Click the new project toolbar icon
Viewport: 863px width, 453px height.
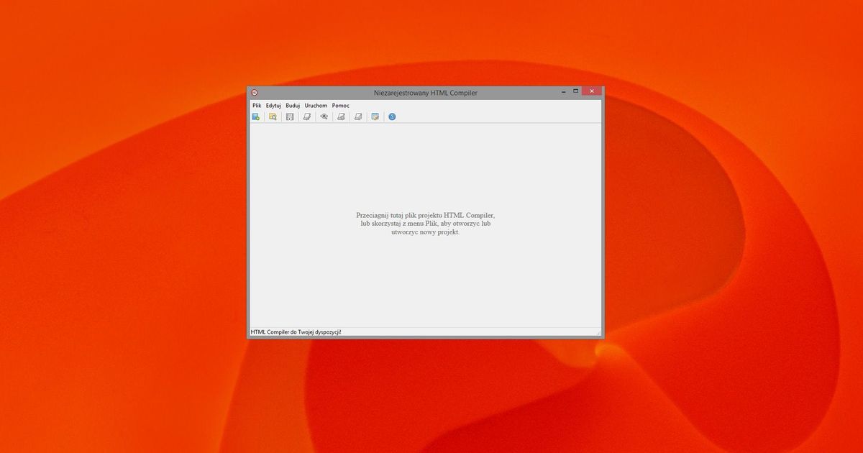pos(255,116)
